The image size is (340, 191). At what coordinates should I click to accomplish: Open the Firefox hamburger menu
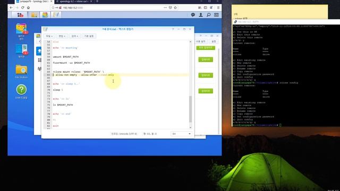(218, 7)
